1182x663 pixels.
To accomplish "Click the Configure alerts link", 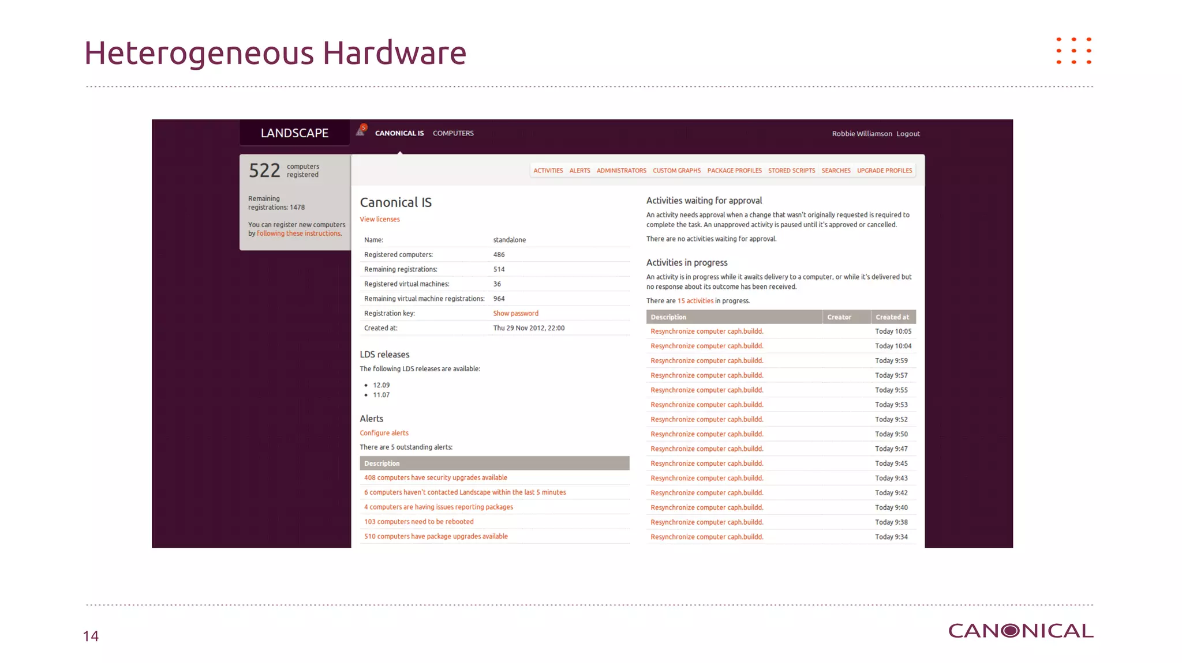I will coord(384,433).
